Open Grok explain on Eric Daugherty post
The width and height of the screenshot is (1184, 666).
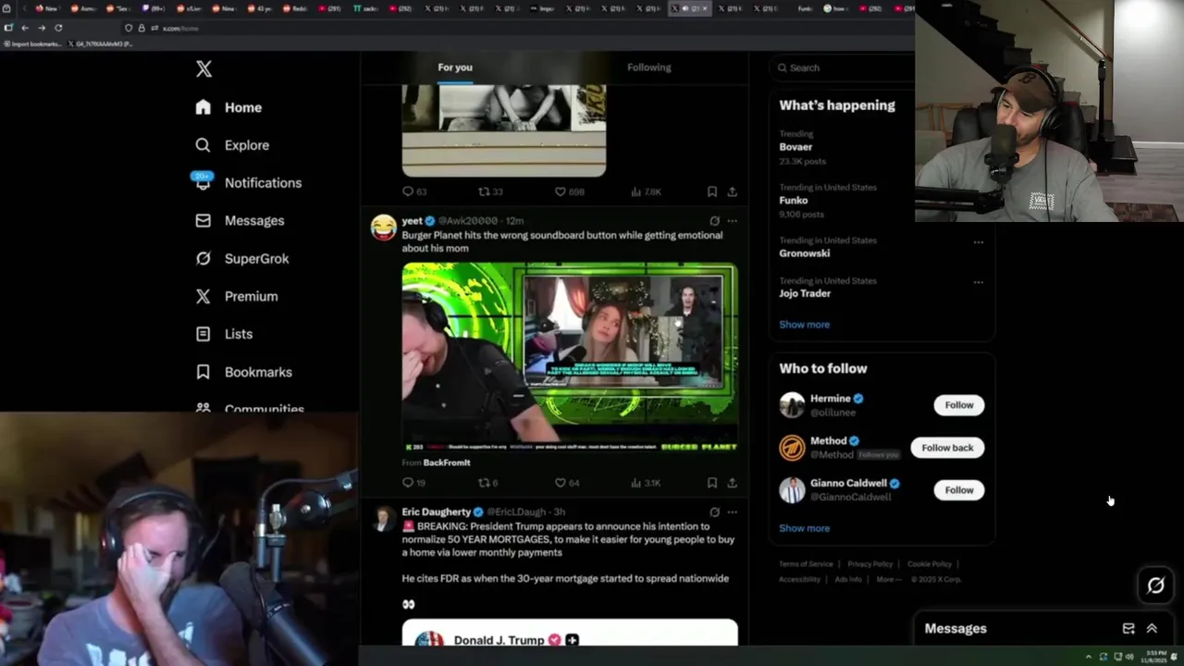click(x=714, y=512)
